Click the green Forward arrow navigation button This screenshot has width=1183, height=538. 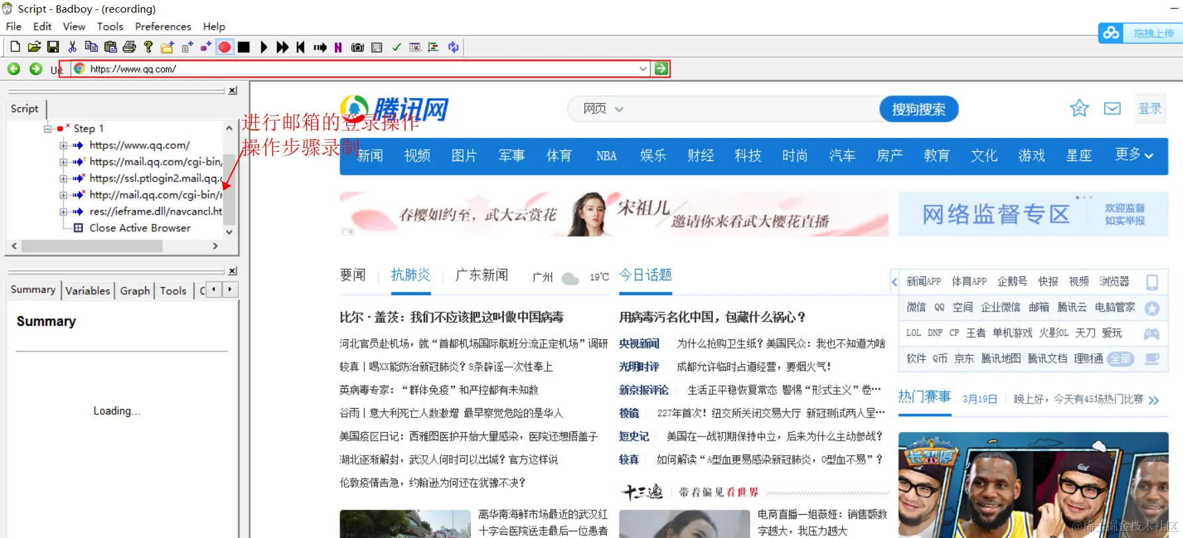pos(36,69)
